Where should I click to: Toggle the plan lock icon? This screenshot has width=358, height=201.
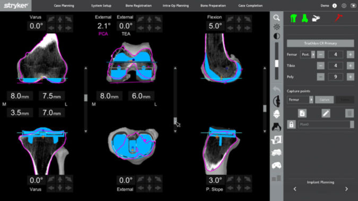tap(291, 124)
